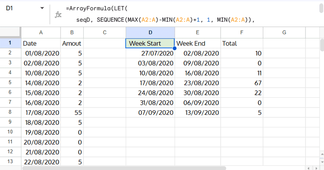Click into the ArrayFormula formula bar text
The height and width of the screenshot is (170, 324).
pos(160,14)
